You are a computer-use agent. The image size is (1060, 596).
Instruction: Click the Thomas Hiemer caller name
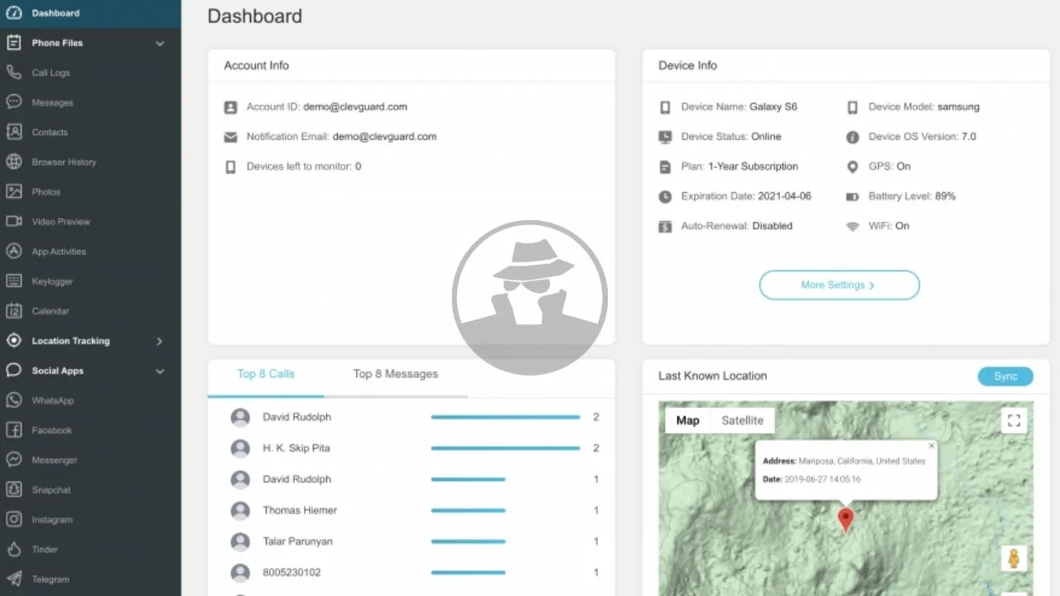pyautogui.click(x=300, y=510)
